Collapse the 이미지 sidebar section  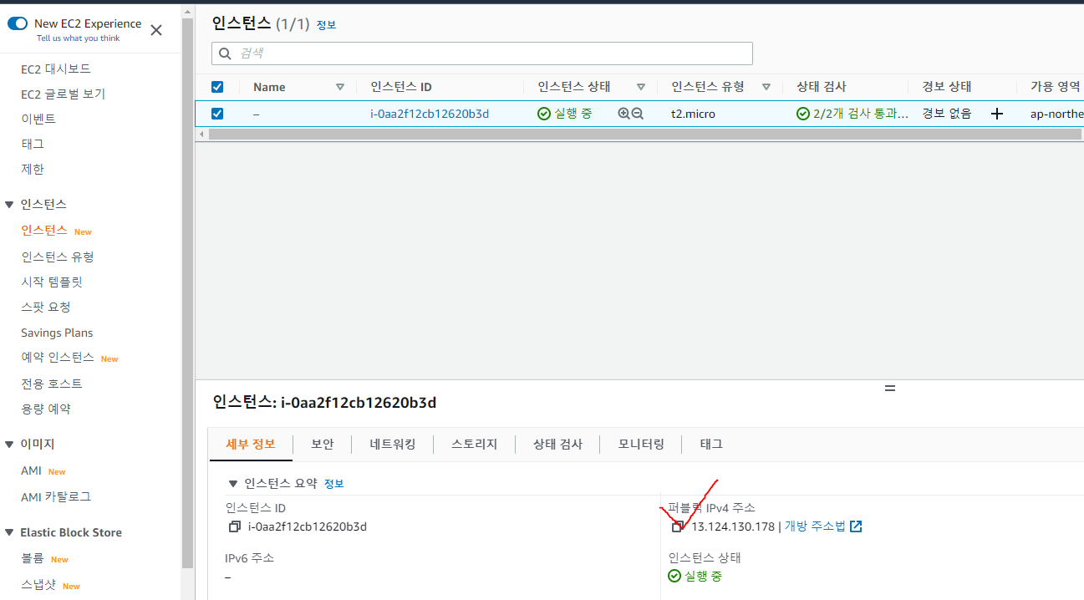click(x=10, y=444)
